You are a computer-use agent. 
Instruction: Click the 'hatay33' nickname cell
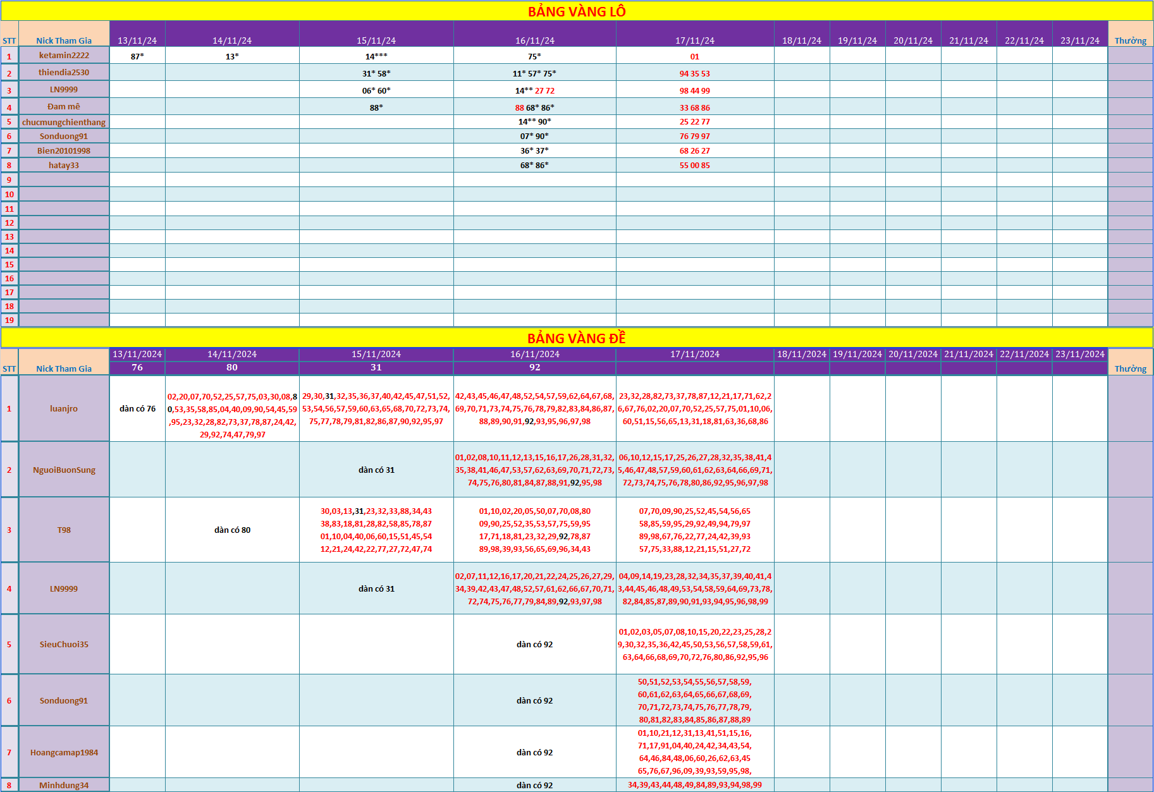pyautogui.click(x=64, y=165)
